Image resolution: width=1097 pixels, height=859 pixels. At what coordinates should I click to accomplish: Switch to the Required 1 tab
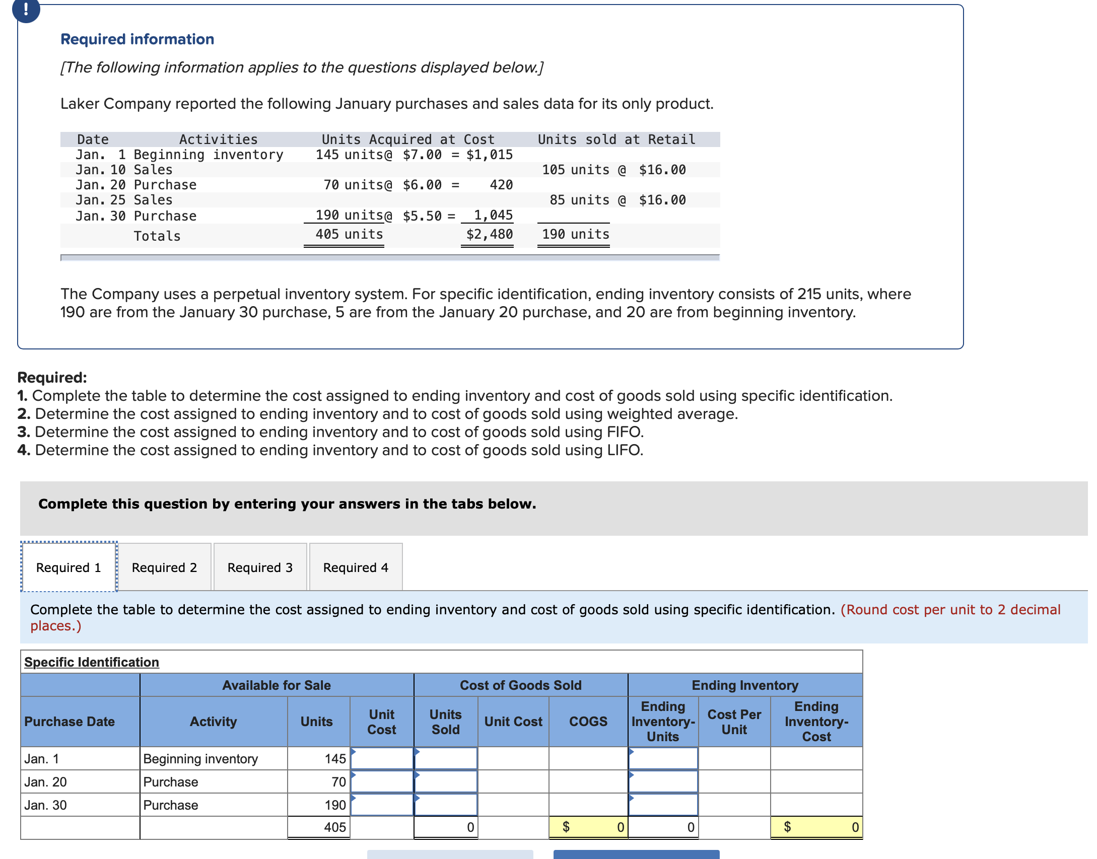coord(68,567)
